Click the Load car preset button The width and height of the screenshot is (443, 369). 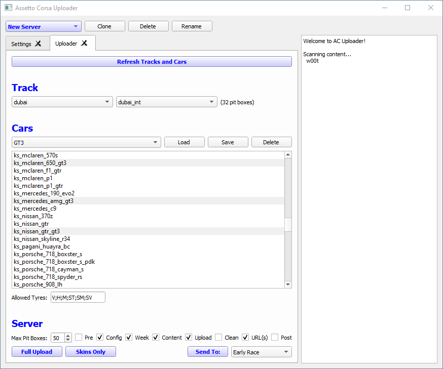pyautogui.click(x=184, y=142)
